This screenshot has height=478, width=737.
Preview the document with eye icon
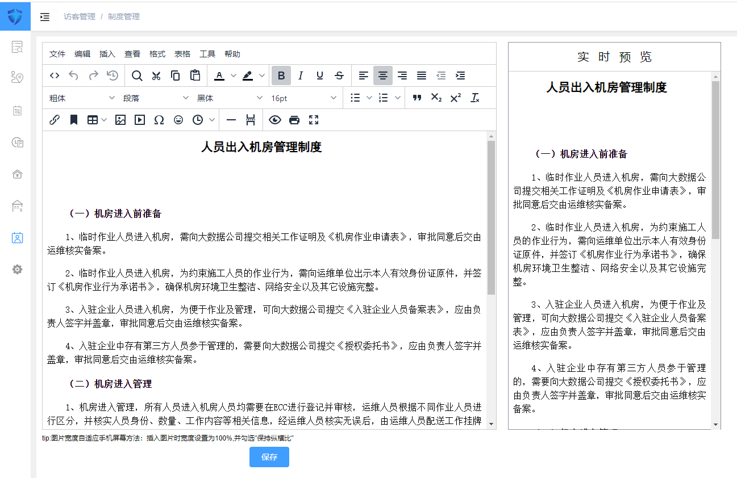pos(275,120)
